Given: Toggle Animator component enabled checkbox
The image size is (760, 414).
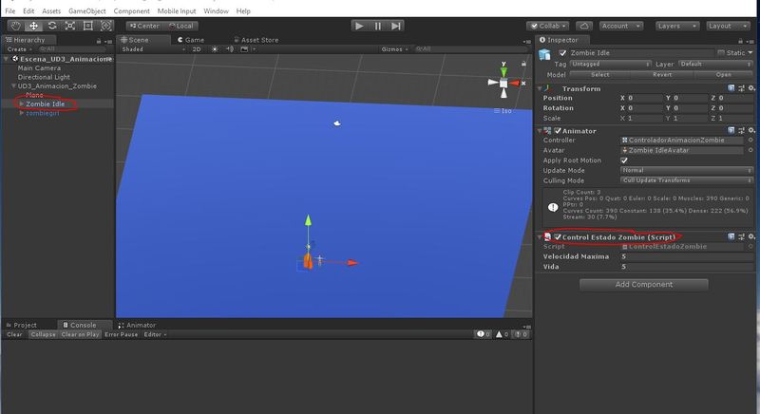Looking at the screenshot, I should click(558, 131).
